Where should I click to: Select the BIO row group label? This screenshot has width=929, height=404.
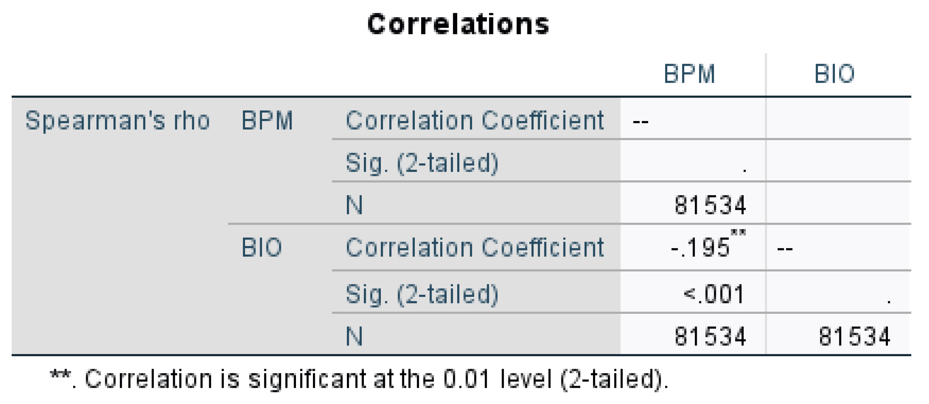(x=261, y=248)
